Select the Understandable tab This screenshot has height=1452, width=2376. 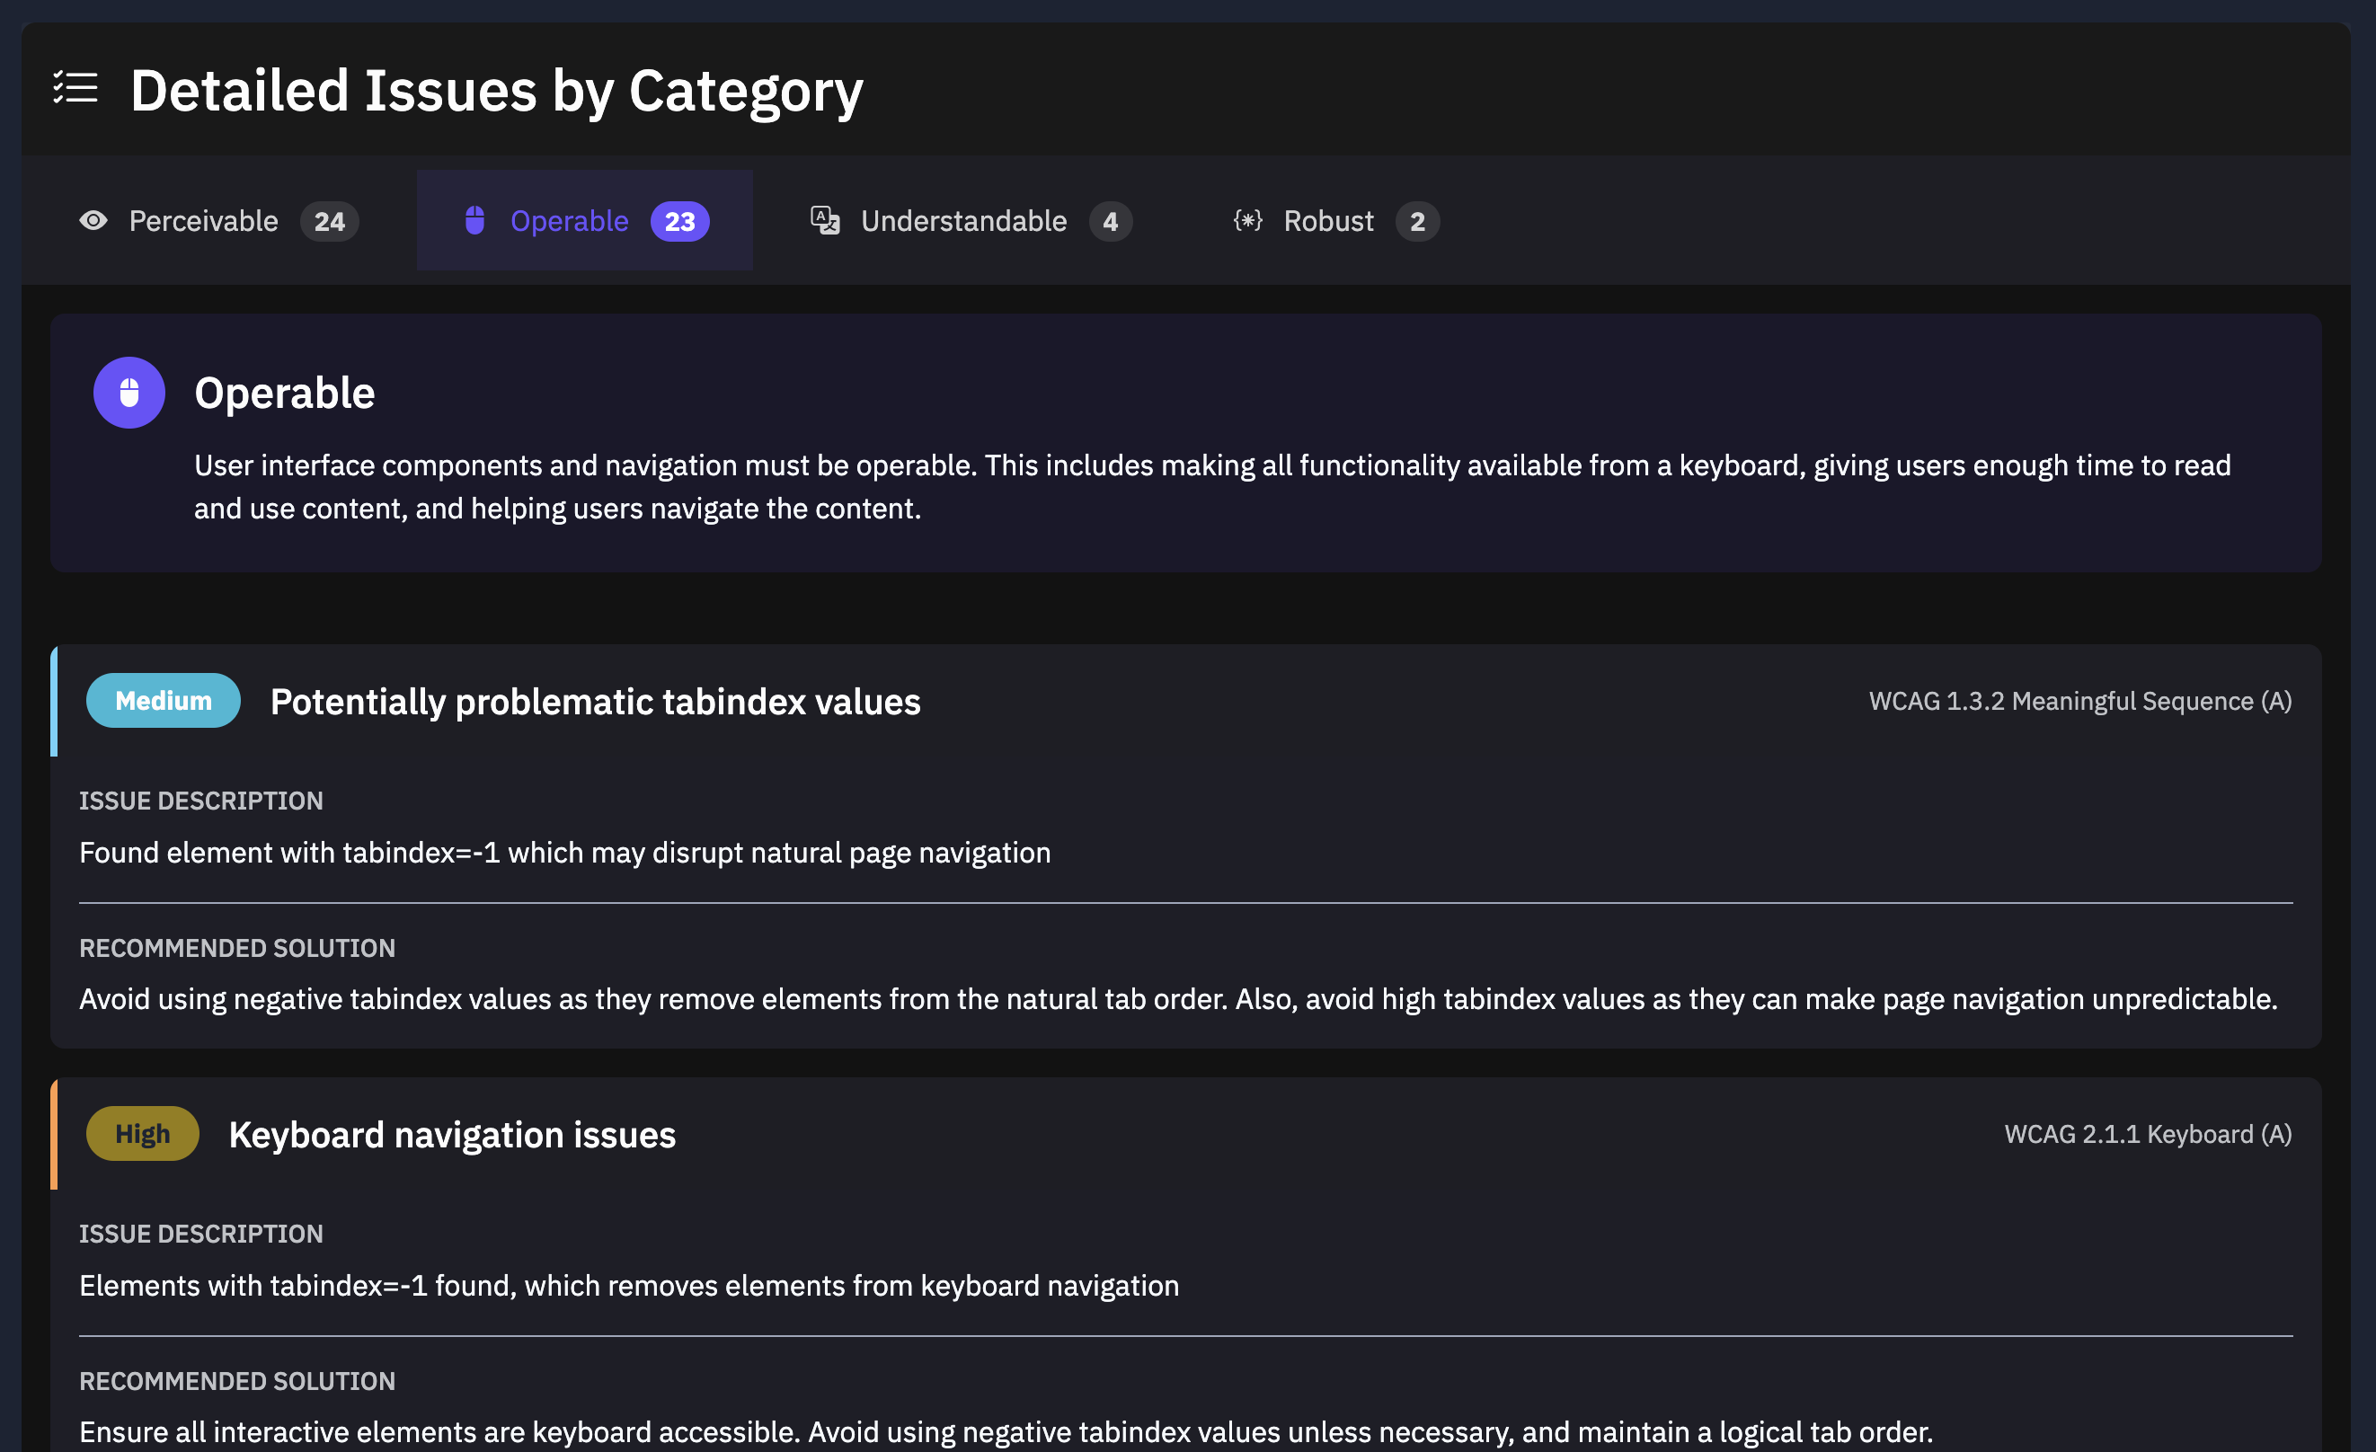click(963, 221)
